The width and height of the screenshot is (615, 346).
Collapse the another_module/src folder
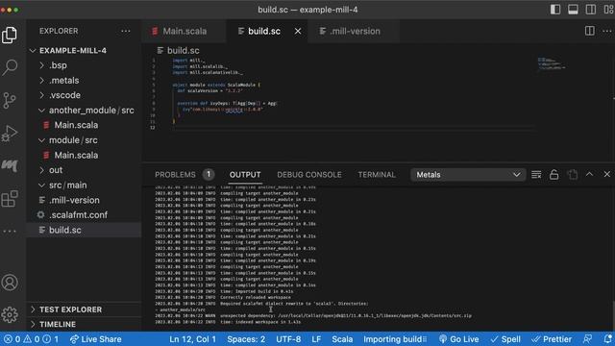tap(84, 111)
